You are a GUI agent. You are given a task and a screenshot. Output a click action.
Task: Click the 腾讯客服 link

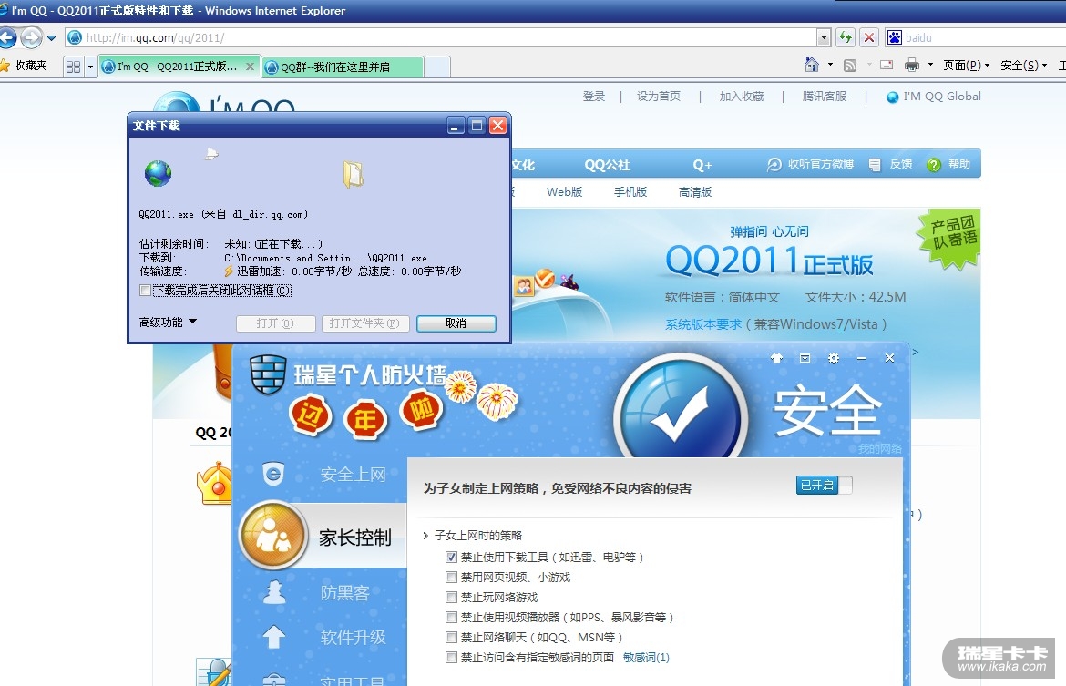tap(824, 97)
